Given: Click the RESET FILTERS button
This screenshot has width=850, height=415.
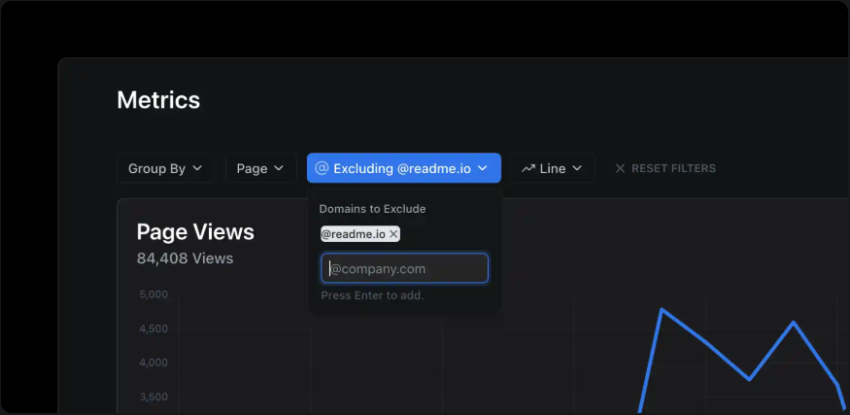Looking at the screenshot, I should point(665,168).
